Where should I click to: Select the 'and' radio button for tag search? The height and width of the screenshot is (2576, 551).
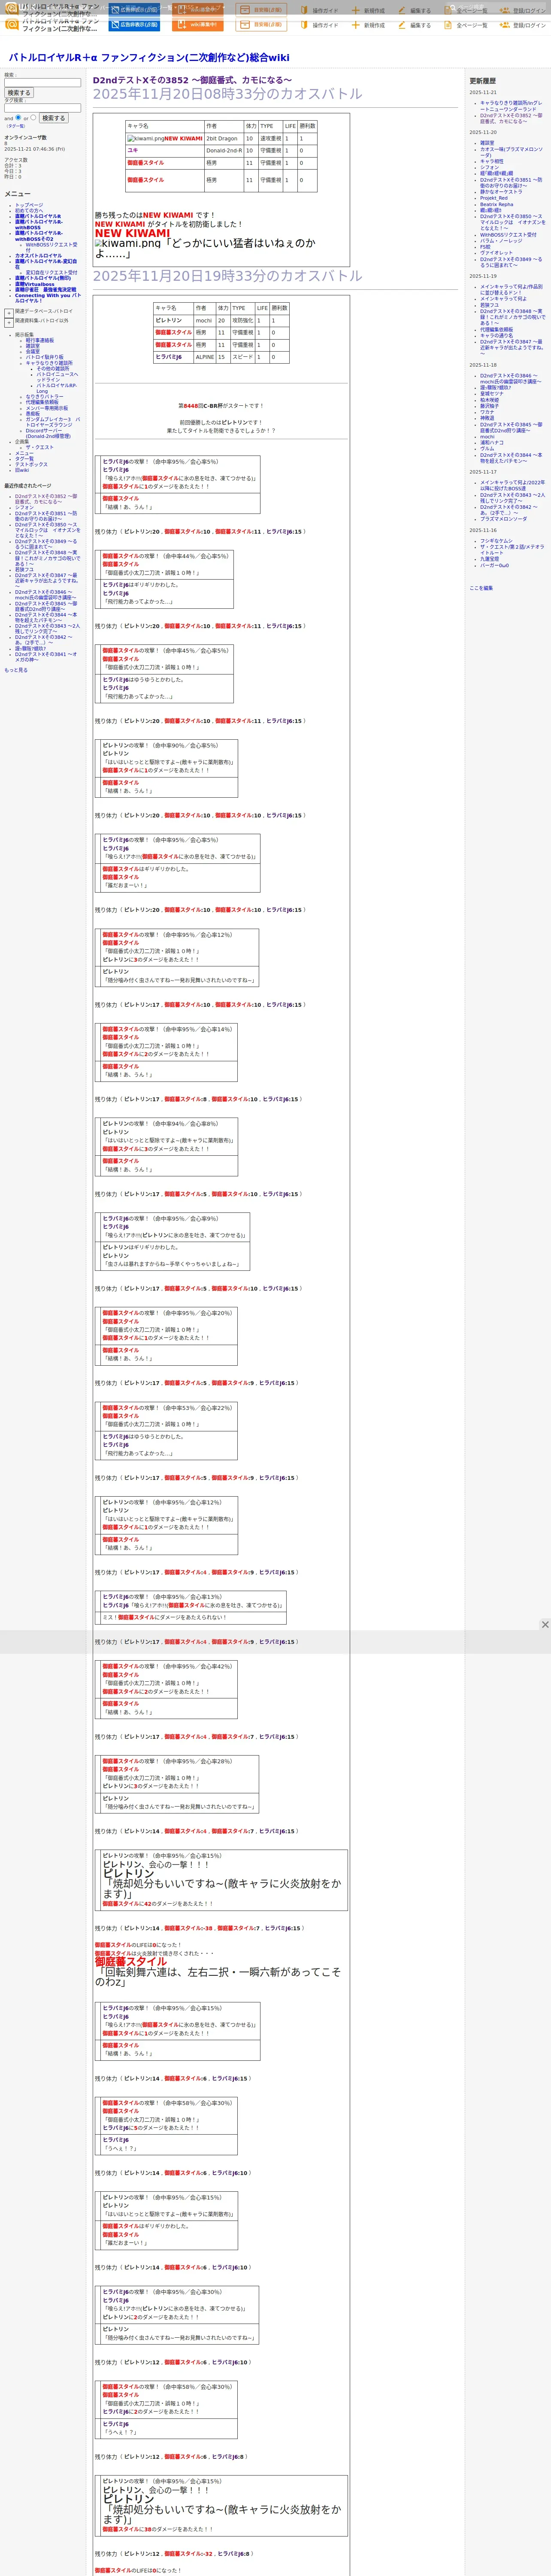[x=18, y=117]
